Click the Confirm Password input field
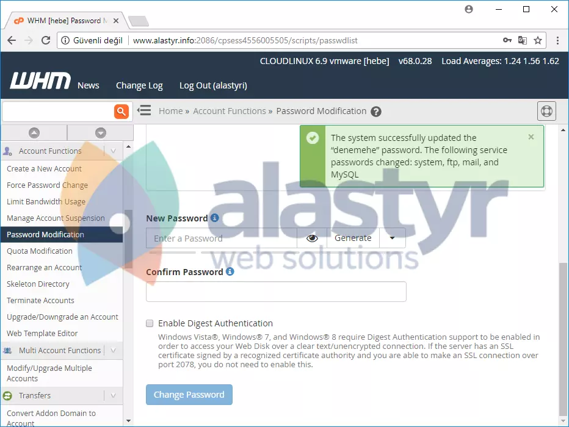569x427 pixels. (276, 292)
